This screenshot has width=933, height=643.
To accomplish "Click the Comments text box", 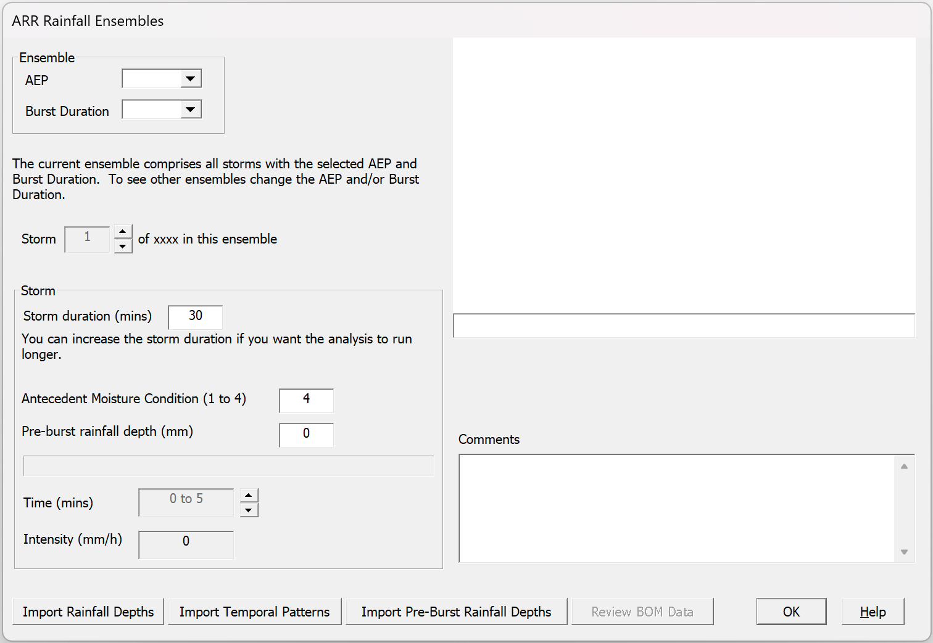I will [x=677, y=509].
